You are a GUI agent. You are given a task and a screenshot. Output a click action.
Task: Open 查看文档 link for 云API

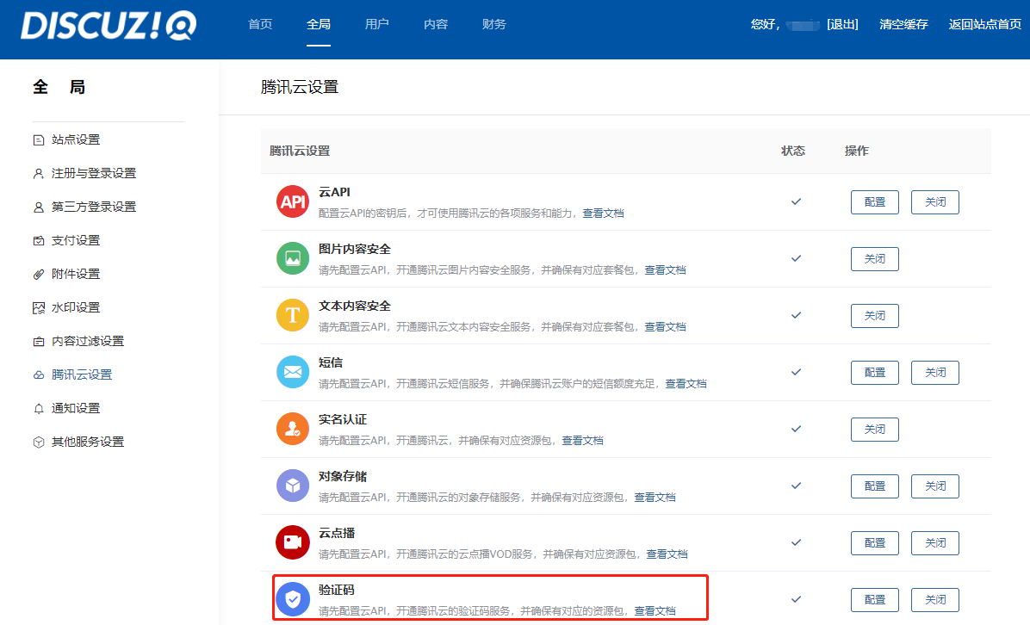603,213
